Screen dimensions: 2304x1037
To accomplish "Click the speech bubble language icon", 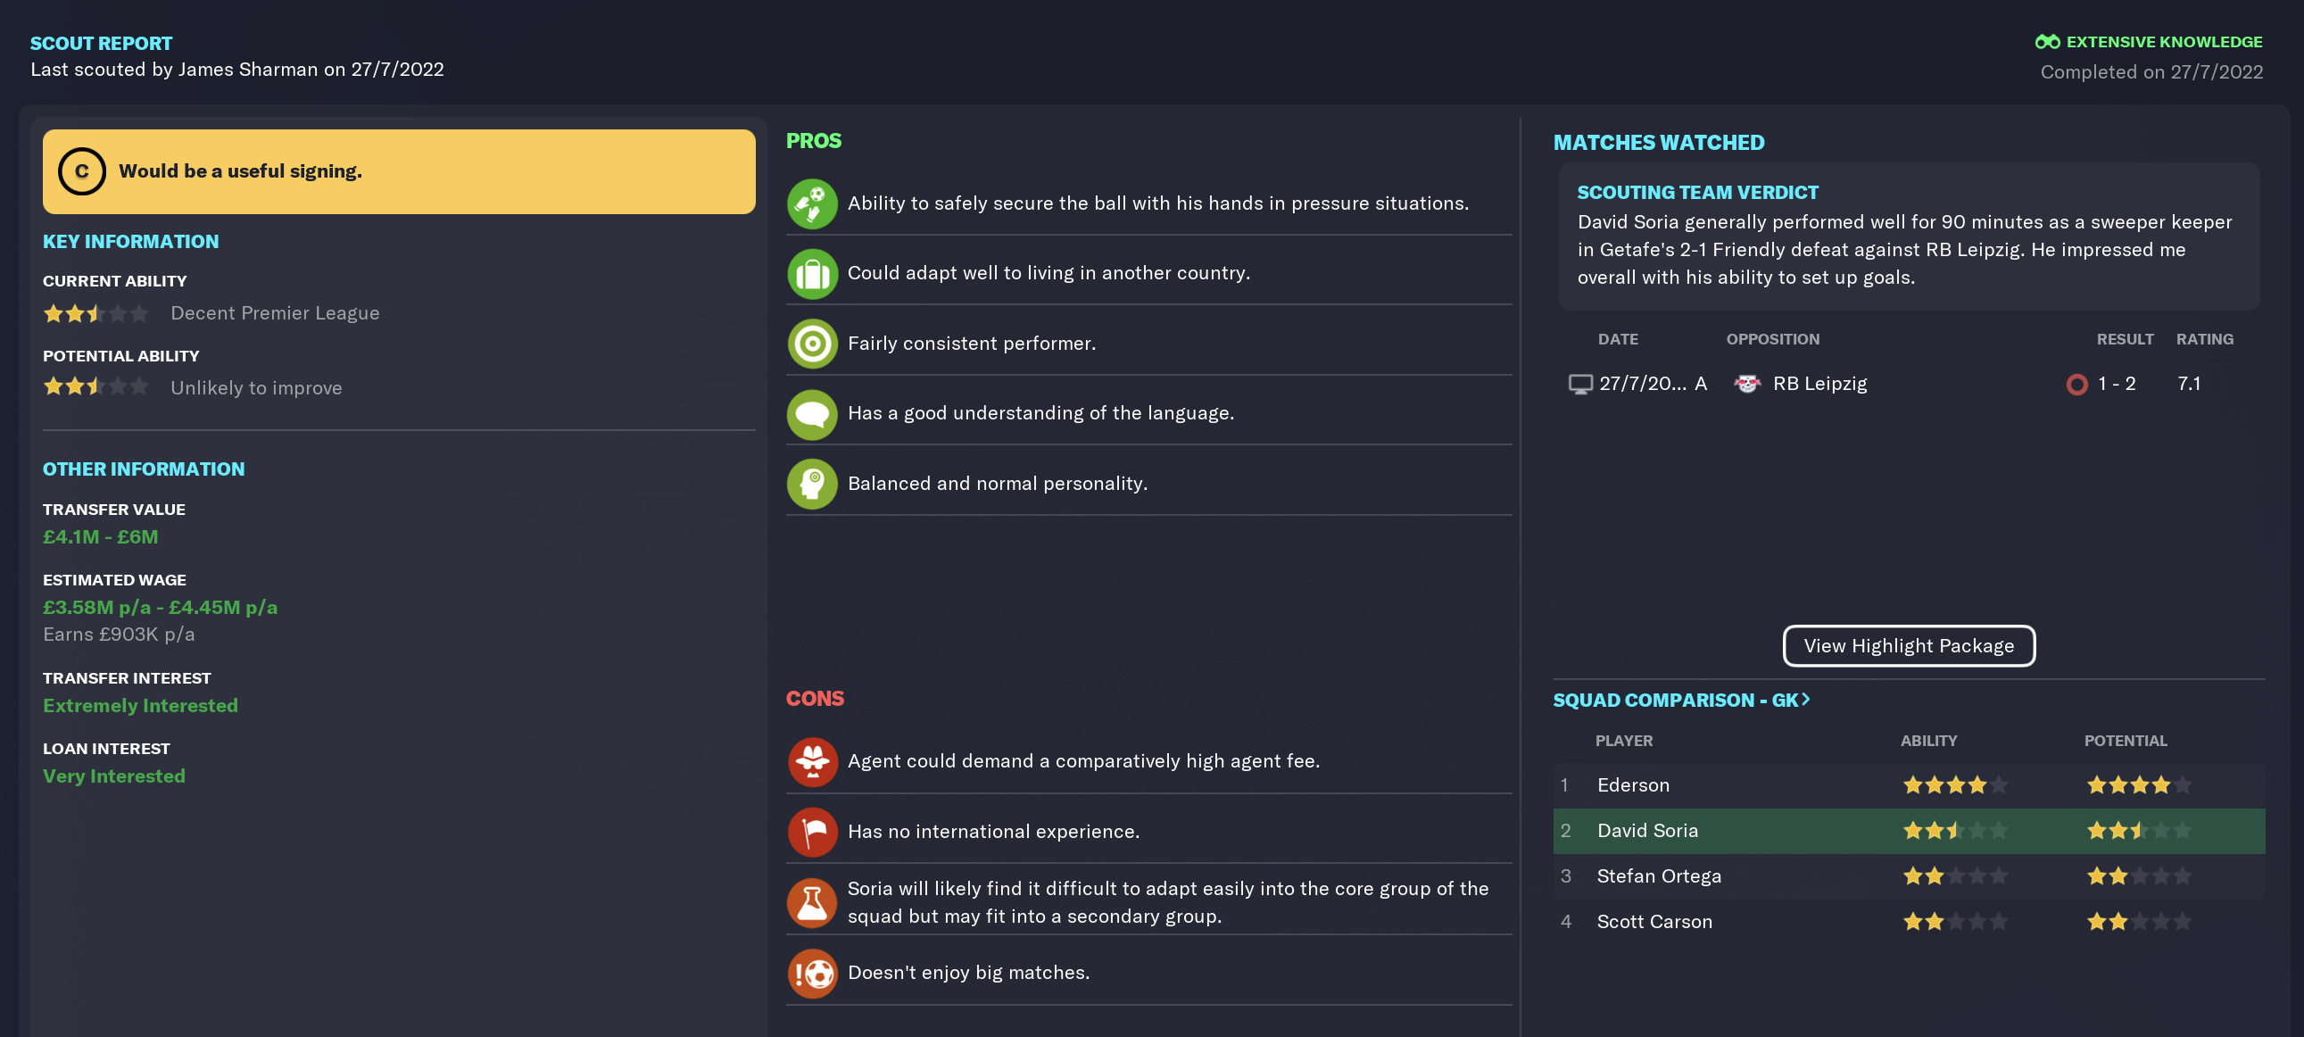I will click(812, 413).
